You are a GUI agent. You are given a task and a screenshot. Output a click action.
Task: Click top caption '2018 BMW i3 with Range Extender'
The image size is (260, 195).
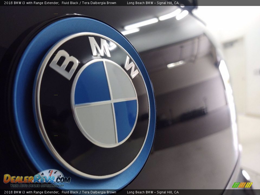[x=32, y=3]
